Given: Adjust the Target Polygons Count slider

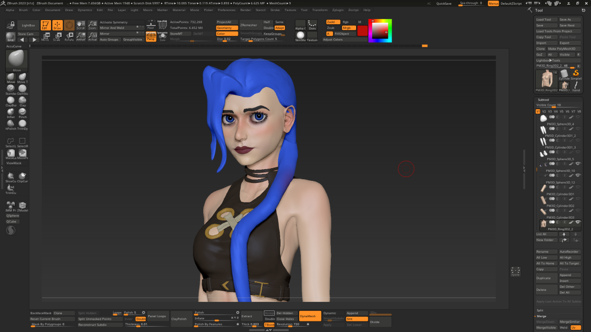Looking at the screenshot, I should coord(261,39).
